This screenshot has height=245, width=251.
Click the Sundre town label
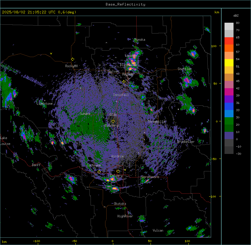pyautogui.click(x=85, y=114)
